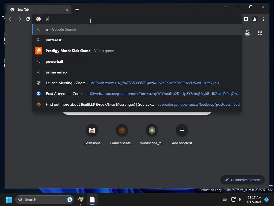Choose the 'p - Google Search' suggestion

[x=137, y=29]
